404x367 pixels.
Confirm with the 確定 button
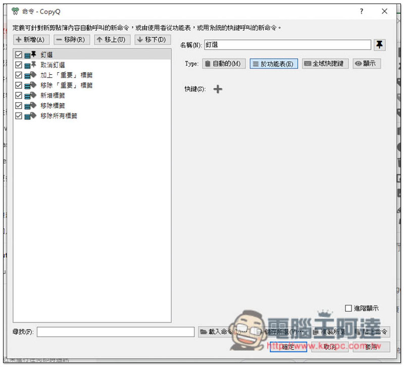pyautogui.click(x=288, y=347)
